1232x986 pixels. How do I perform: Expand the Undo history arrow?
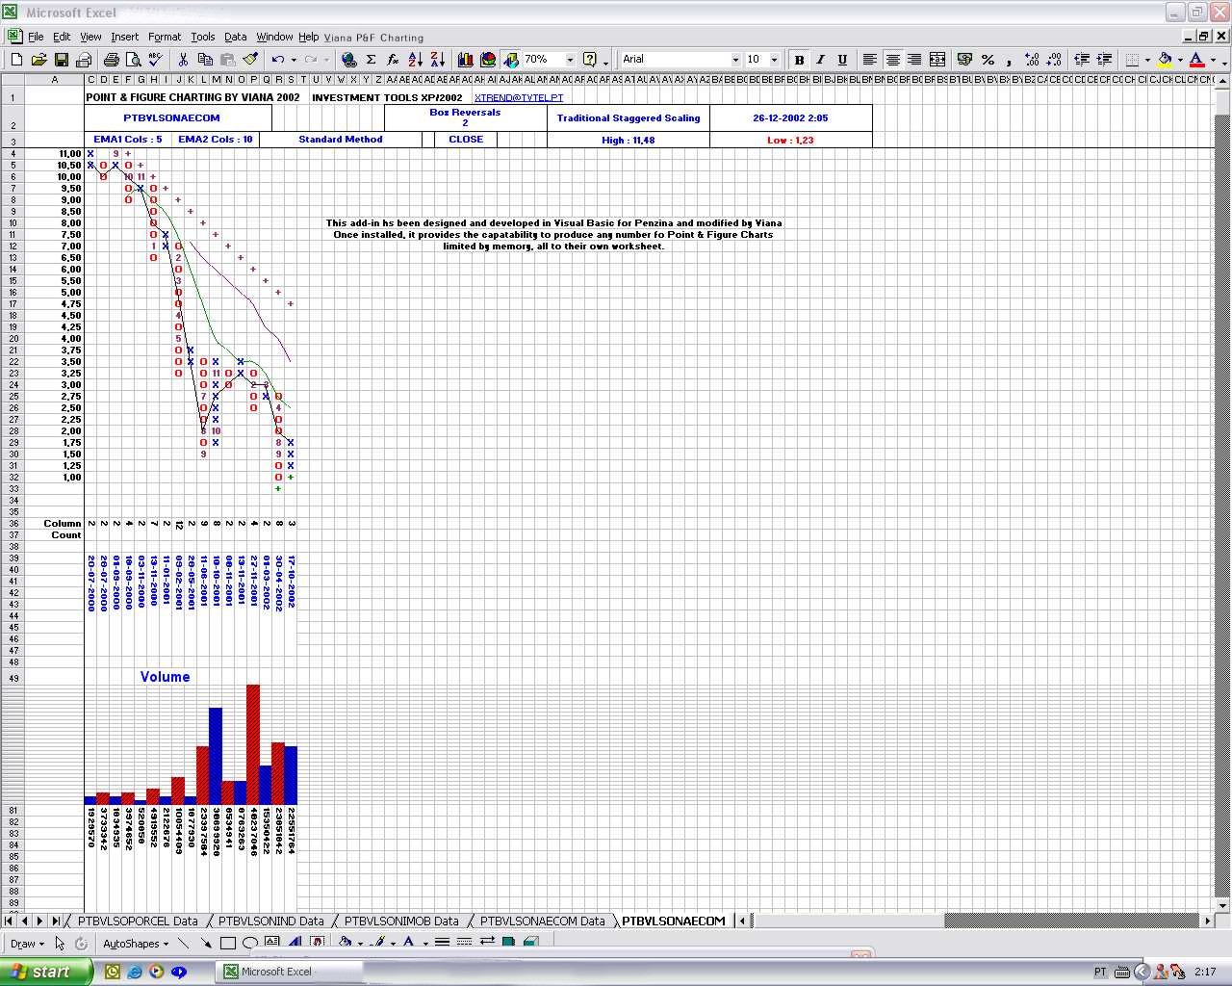[x=293, y=60]
